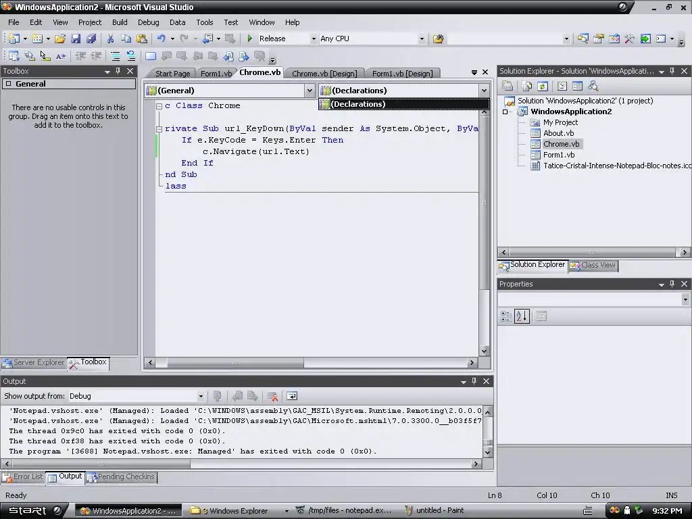Click Display Object Member List icon
This screenshot has width=692, height=519.
(x=14, y=56)
